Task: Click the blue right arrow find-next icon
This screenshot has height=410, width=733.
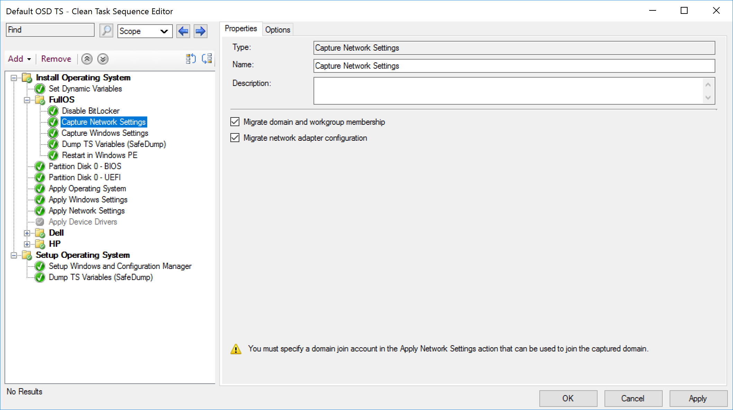Action: pos(200,31)
